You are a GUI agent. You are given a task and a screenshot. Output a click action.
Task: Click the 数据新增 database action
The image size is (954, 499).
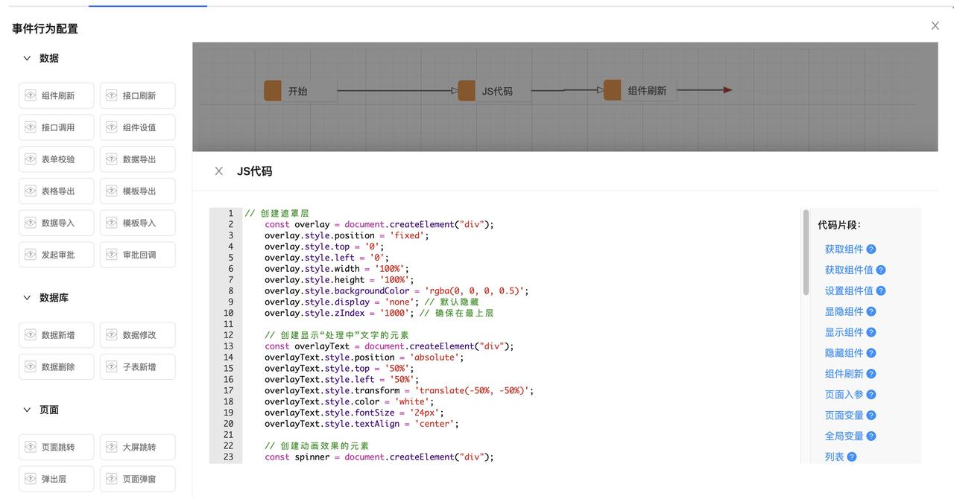57,335
